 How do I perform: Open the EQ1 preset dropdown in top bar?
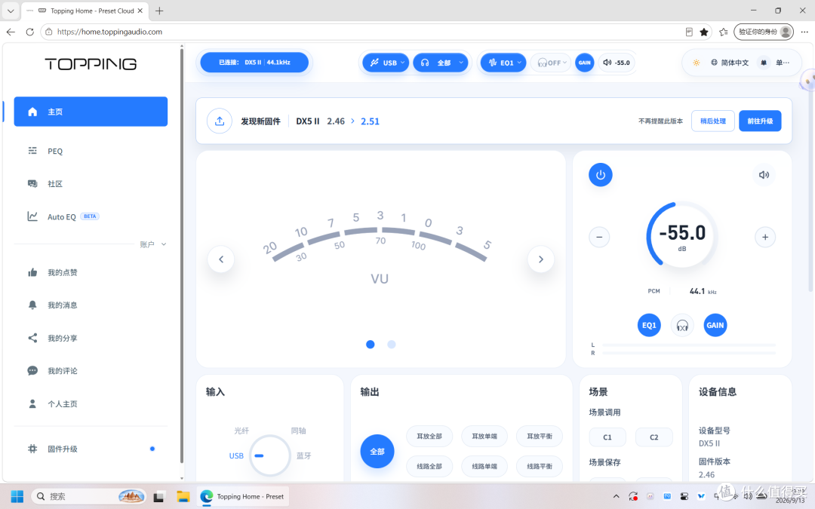coord(503,63)
